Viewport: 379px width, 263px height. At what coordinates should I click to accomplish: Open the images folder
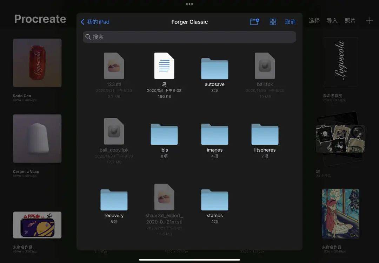click(x=214, y=134)
